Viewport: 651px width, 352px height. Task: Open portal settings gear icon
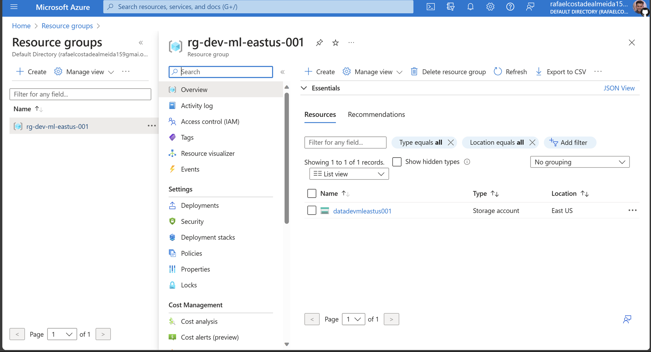(490, 7)
